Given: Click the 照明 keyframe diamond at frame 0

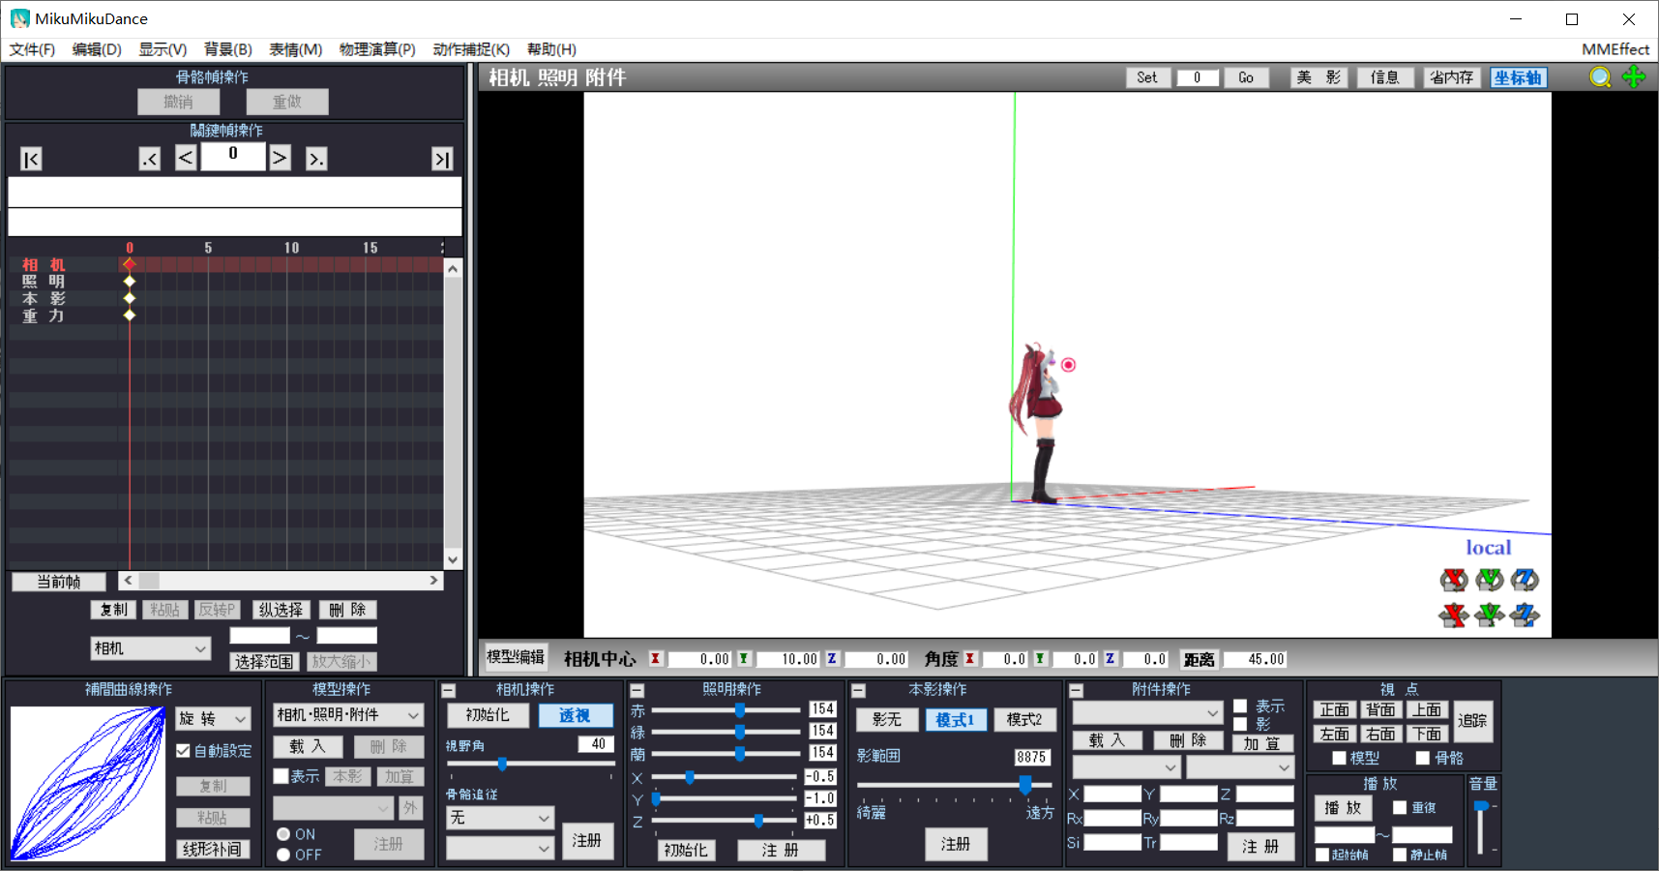Looking at the screenshot, I should (x=130, y=282).
